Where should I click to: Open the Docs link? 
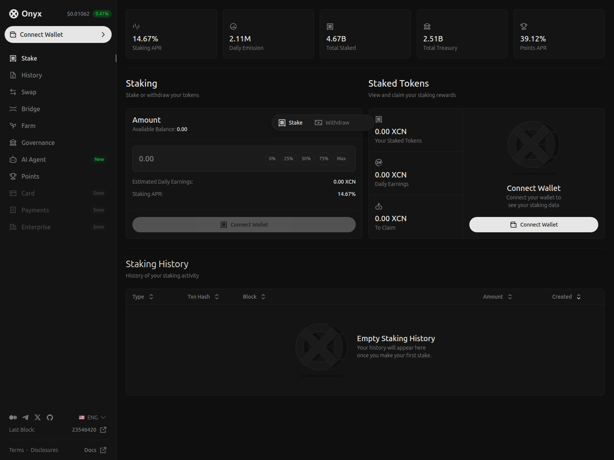(x=95, y=450)
